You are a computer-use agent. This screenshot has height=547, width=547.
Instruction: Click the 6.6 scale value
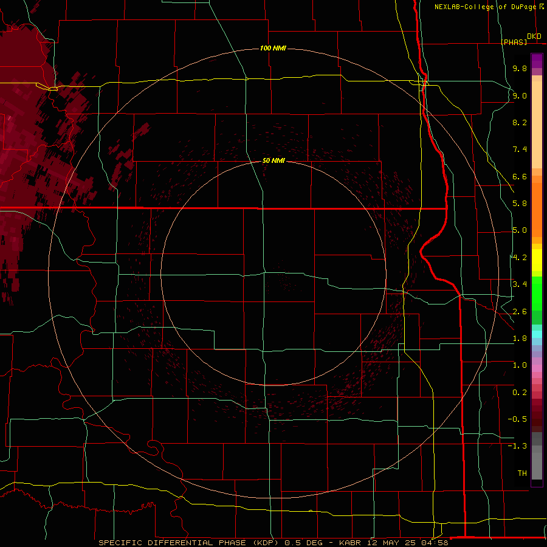click(520, 176)
